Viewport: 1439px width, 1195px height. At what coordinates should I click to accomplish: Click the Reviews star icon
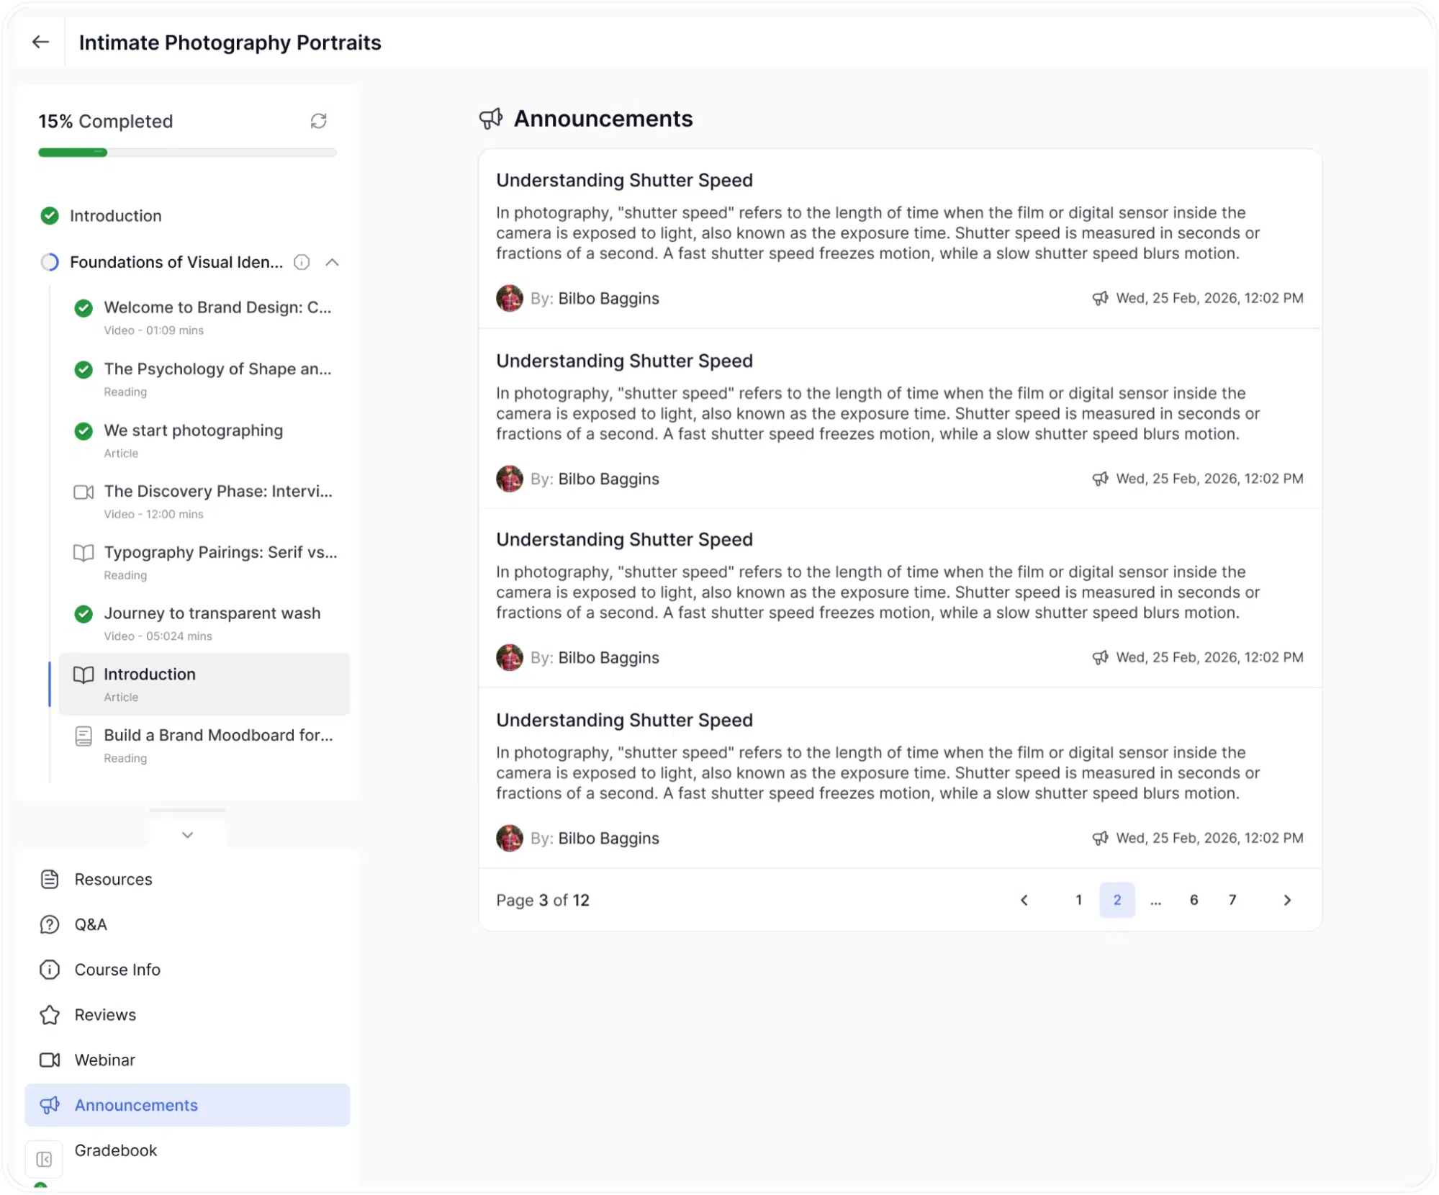click(50, 1015)
